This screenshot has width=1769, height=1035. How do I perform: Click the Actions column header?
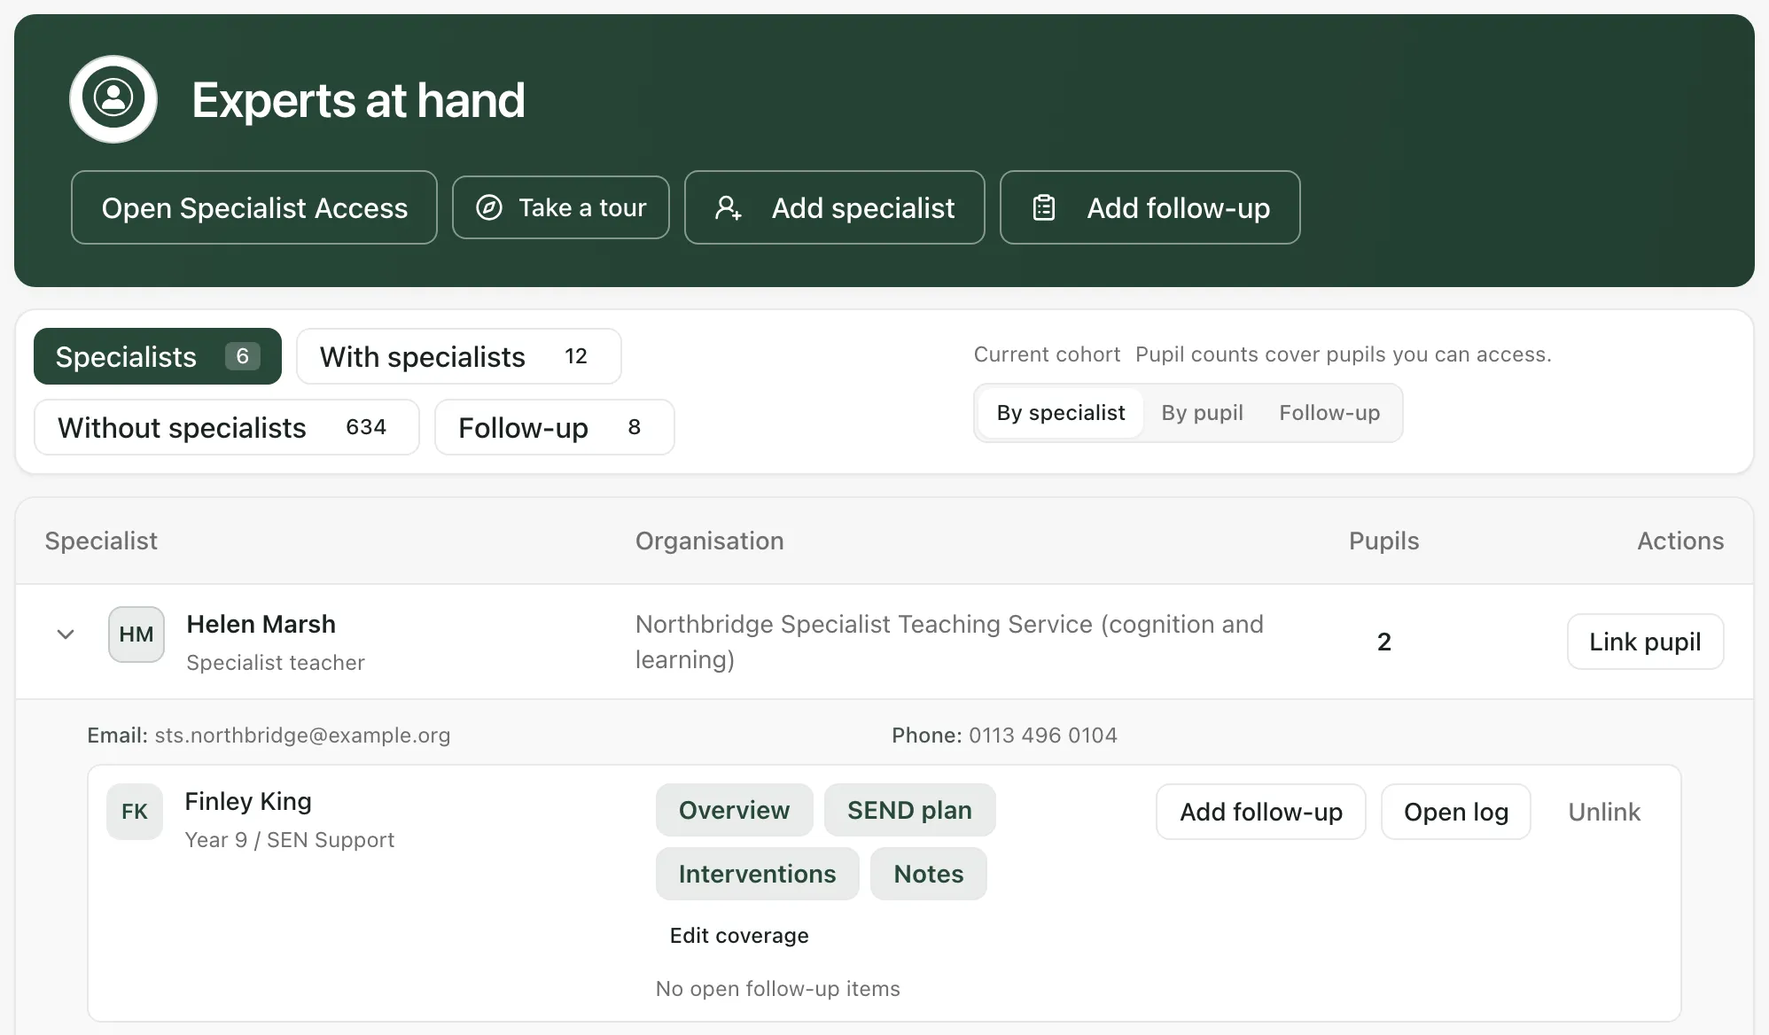(1680, 541)
